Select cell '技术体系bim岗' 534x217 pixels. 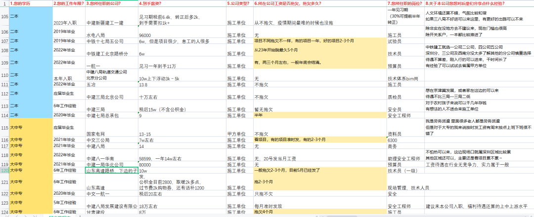pyautogui.click(x=405, y=75)
